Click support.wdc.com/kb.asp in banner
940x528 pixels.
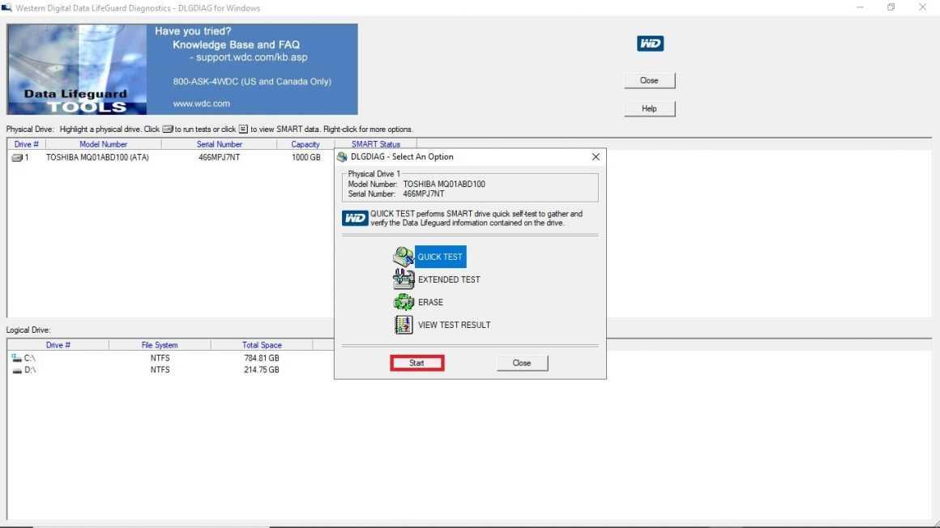[x=252, y=57]
